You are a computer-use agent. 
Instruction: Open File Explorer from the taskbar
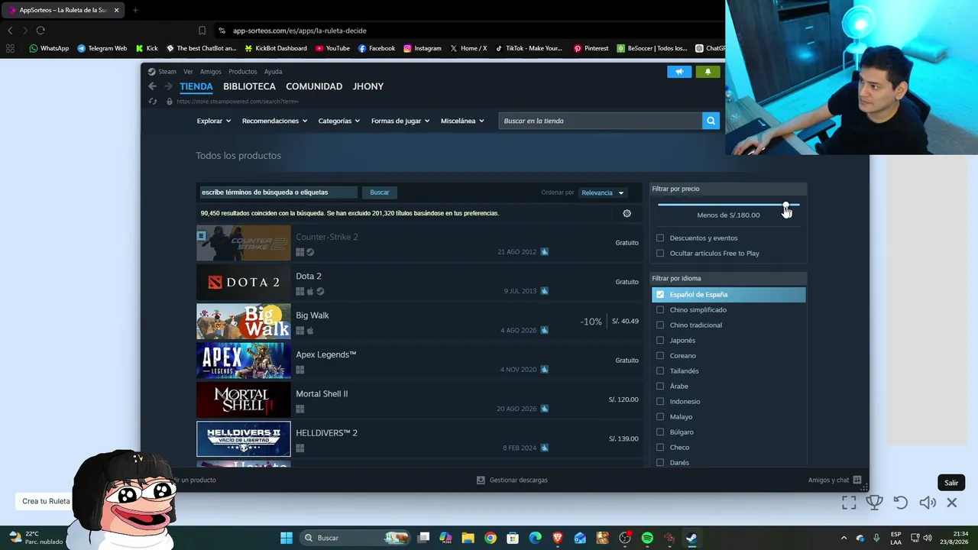pos(468,538)
